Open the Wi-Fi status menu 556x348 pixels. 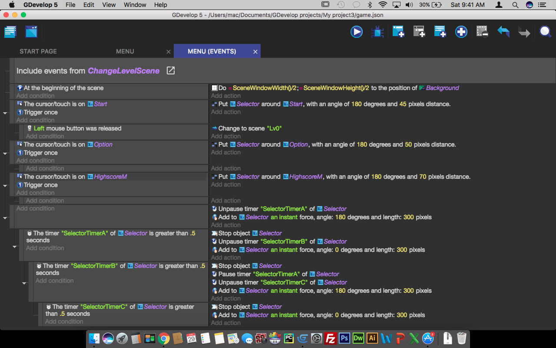pyautogui.click(x=383, y=5)
